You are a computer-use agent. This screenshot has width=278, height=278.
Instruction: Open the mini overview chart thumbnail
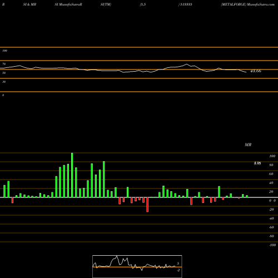(x=137, y=266)
